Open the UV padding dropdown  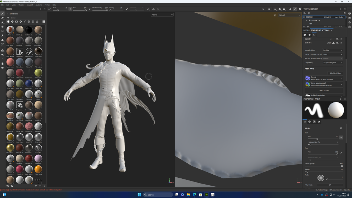tap(332, 63)
